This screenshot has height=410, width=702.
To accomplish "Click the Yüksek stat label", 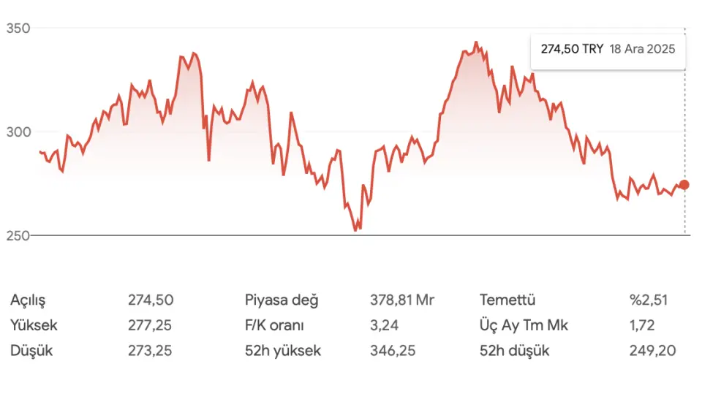I will tap(34, 325).
